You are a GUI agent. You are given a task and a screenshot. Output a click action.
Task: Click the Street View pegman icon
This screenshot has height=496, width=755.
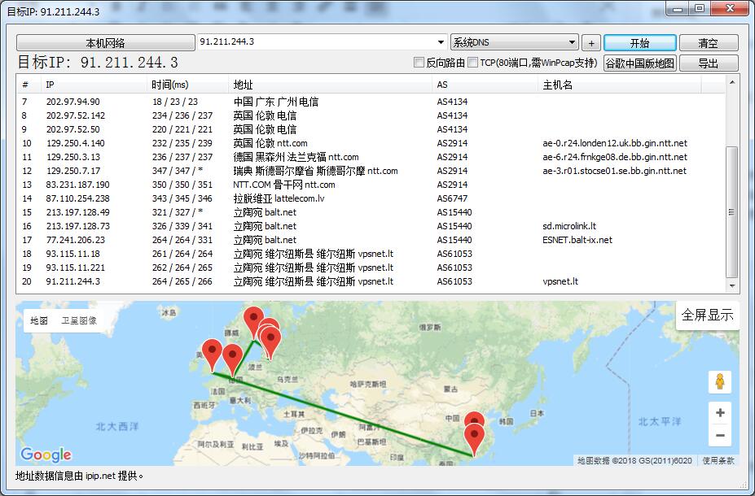(719, 381)
